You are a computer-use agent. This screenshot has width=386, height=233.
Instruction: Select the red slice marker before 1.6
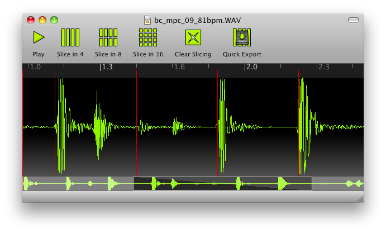click(x=137, y=123)
